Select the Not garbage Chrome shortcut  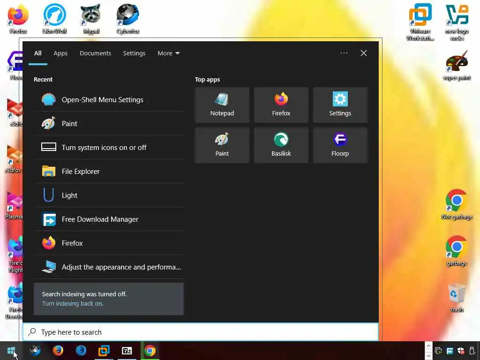457,204
